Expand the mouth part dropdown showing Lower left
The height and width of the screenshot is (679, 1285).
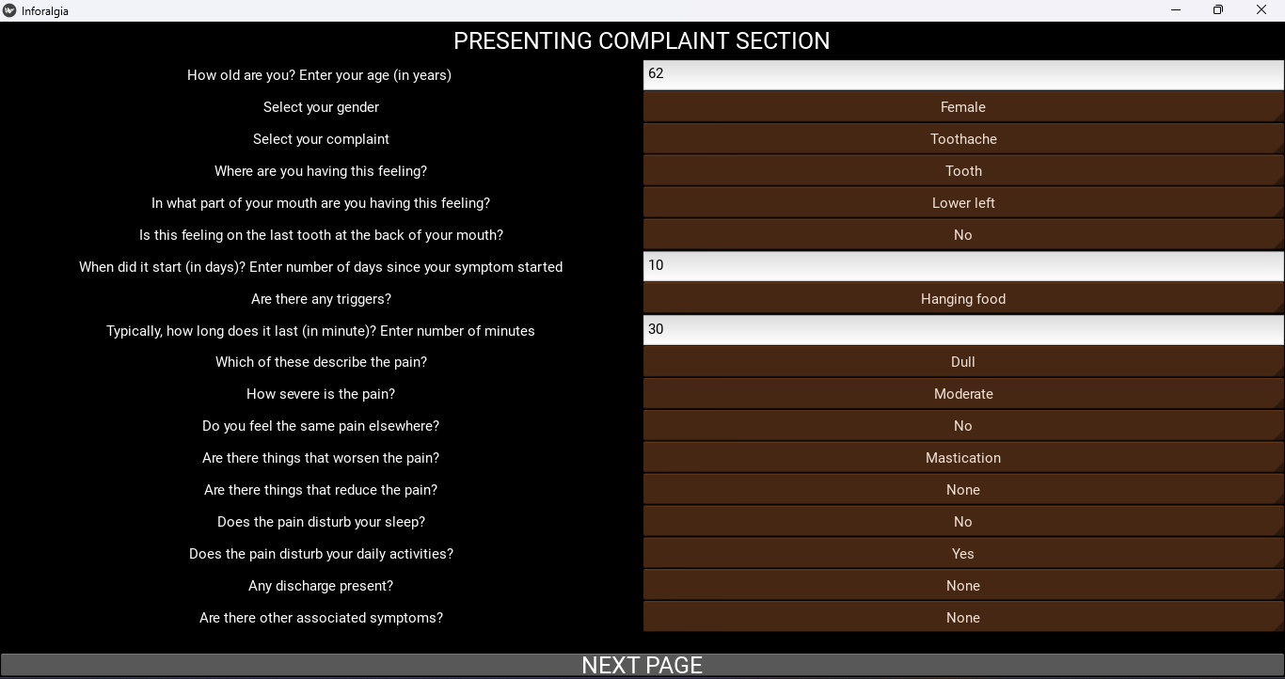(x=962, y=203)
